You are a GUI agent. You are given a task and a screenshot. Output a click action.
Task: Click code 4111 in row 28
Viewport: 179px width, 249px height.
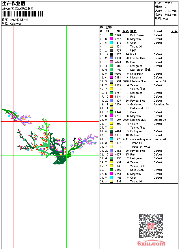[126, 139]
